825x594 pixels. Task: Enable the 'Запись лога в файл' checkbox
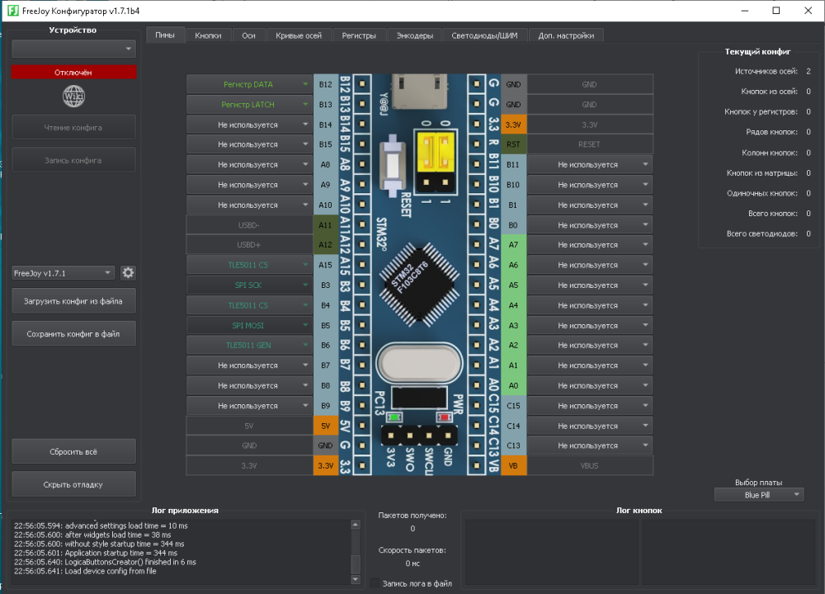375,583
